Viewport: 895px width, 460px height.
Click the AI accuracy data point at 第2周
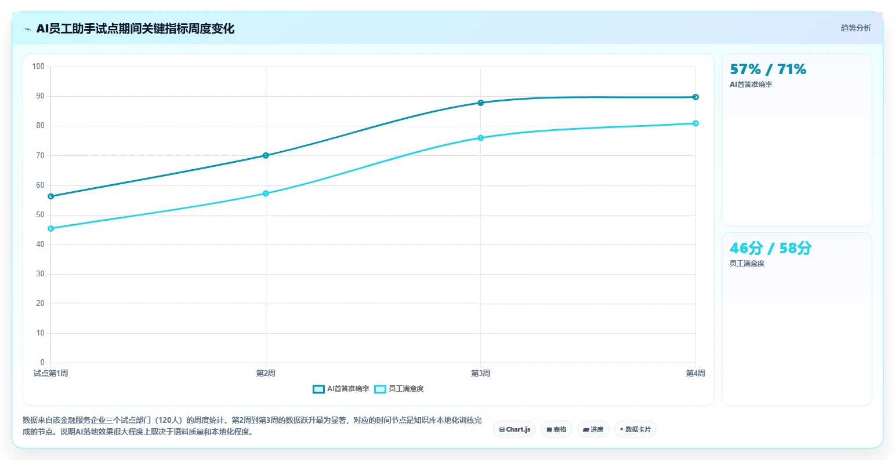click(266, 155)
